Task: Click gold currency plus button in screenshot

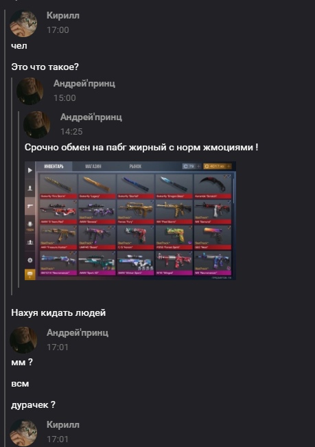Action: pos(228,166)
